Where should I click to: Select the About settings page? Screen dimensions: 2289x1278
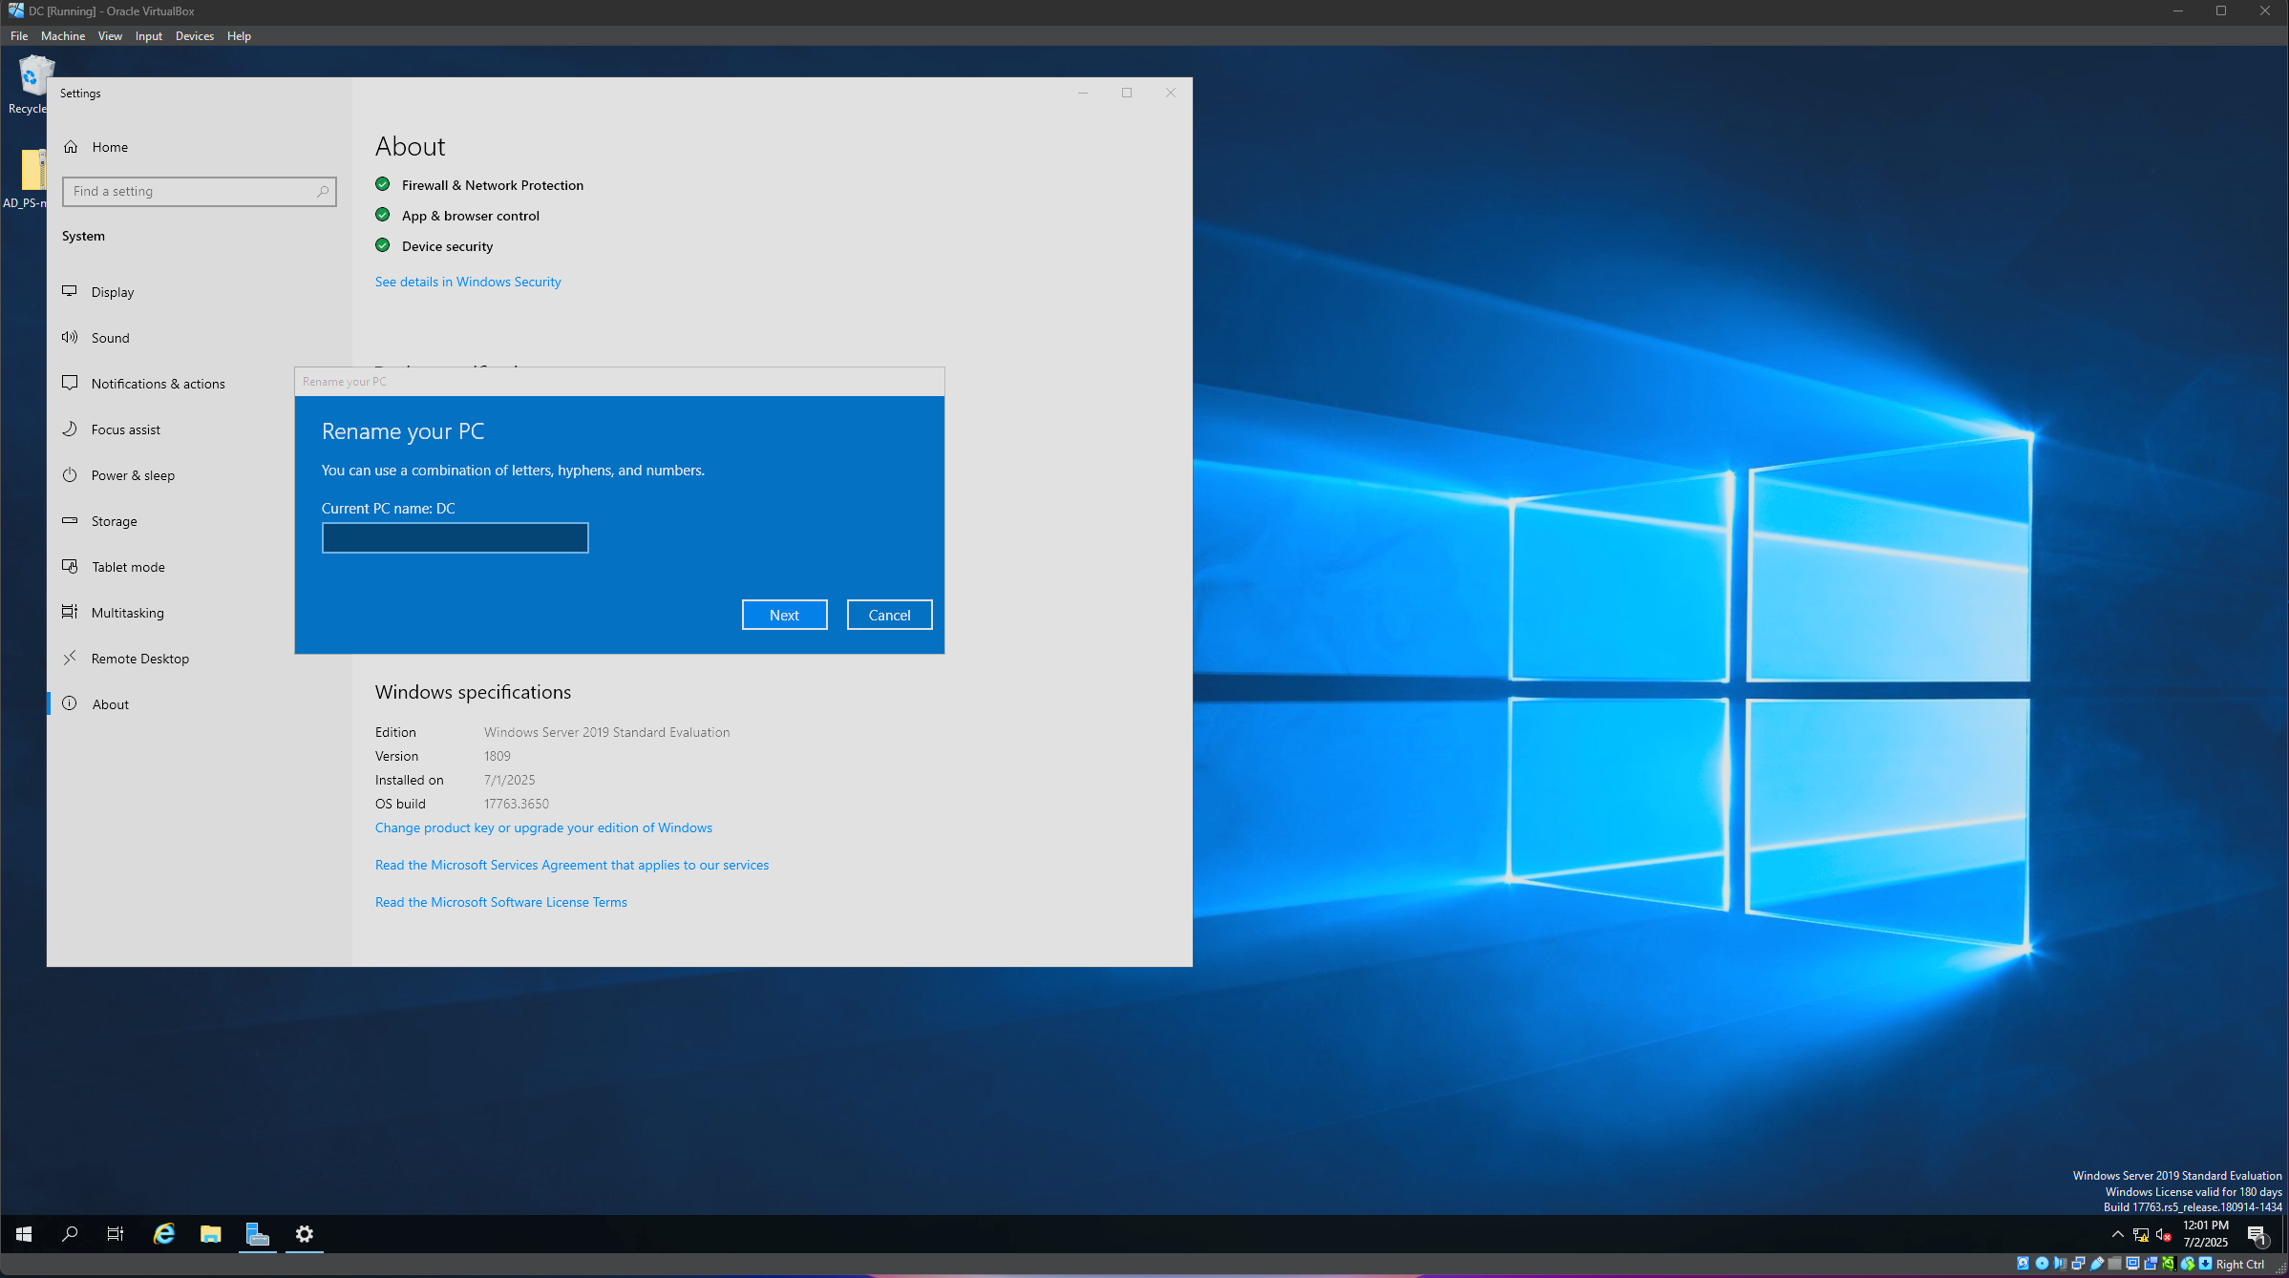tap(199, 704)
